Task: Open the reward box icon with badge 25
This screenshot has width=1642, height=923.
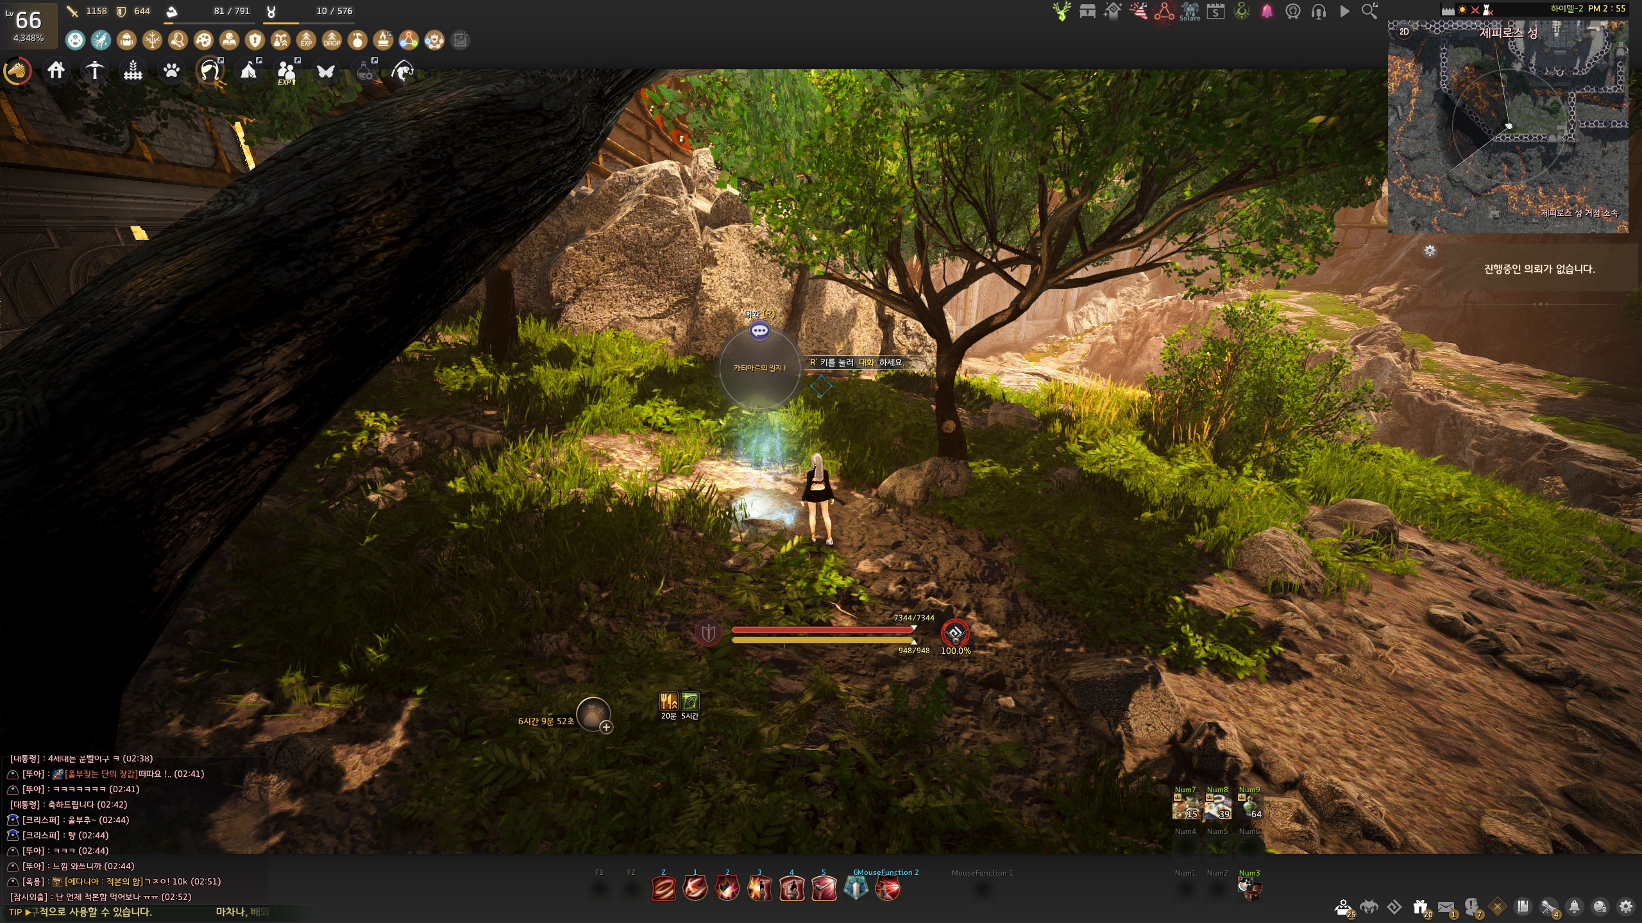Action: click(1344, 908)
